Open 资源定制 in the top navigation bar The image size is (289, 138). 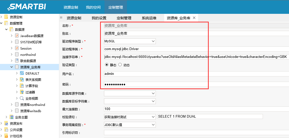point(71,7)
